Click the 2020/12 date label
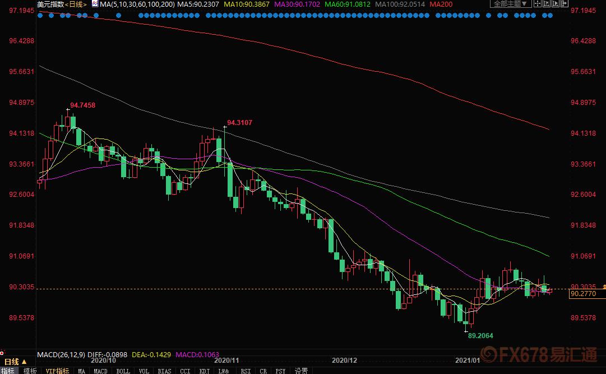 coord(344,361)
